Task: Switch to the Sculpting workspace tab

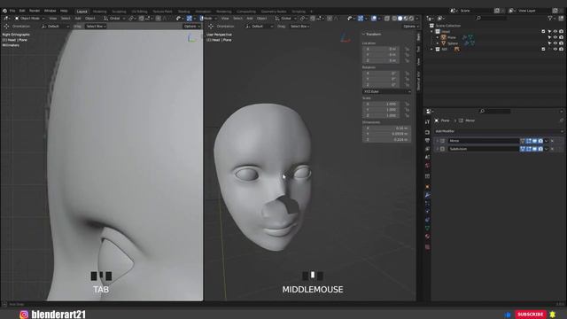Action: [119, 12]
